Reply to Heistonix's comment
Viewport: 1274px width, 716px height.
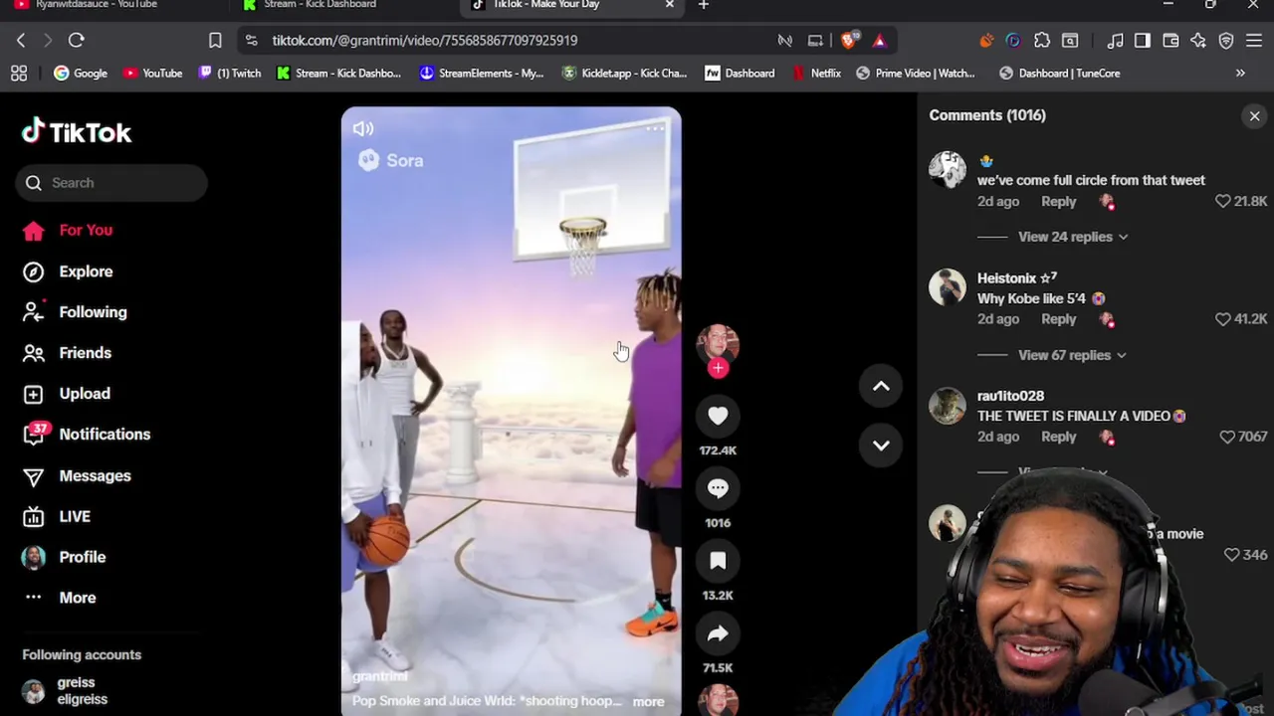click(x=1058, y=319)
